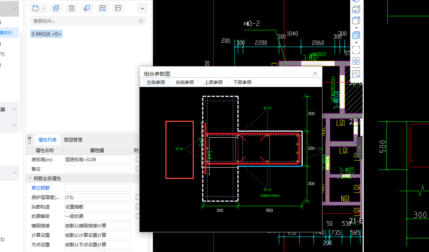Click the component extract eyedropper icon
Image resolution: width=429 pixels, height=252 pixels.
point(118,8)
